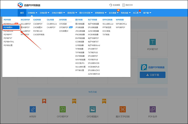The width and height of the screenshot is (188, 124).
Task: Click the OFFICE转换 column heading
Action: (x=108, y=20)
